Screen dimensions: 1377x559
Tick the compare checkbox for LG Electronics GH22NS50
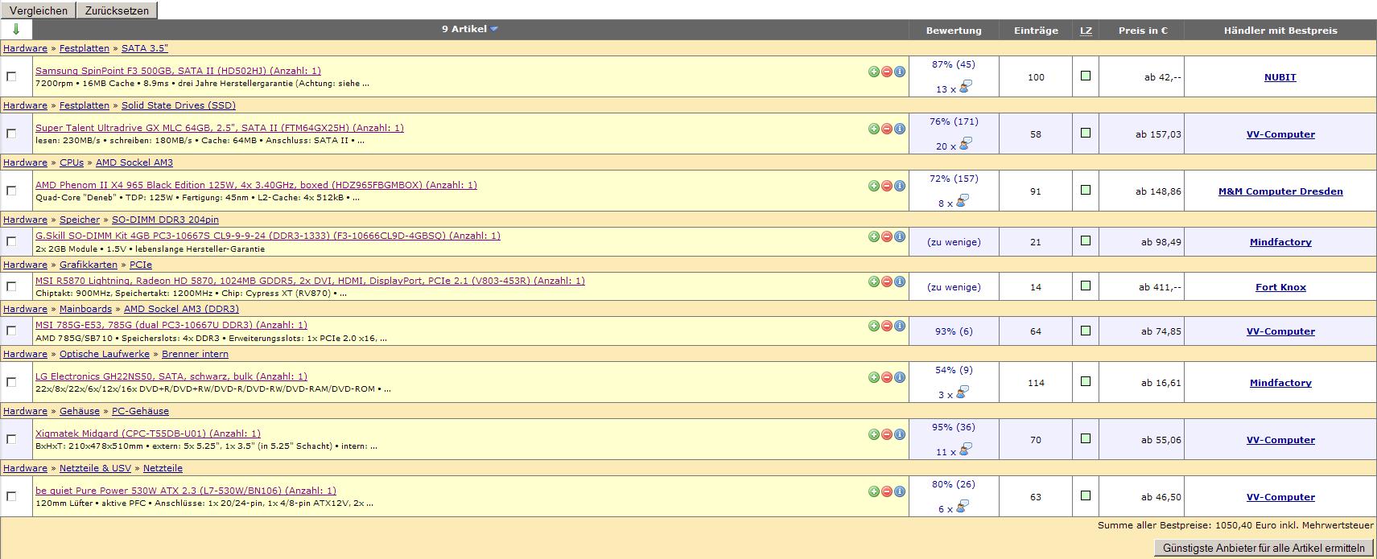11,382
